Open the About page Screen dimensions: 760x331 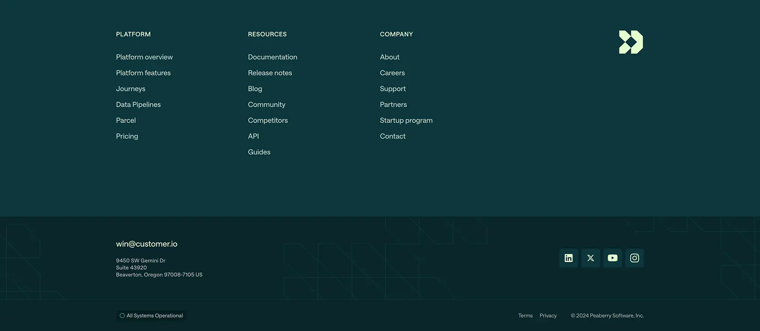pos(390,57)
